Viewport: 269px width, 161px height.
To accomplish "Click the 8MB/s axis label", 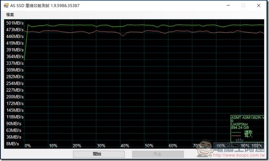I will pos(12,144).
